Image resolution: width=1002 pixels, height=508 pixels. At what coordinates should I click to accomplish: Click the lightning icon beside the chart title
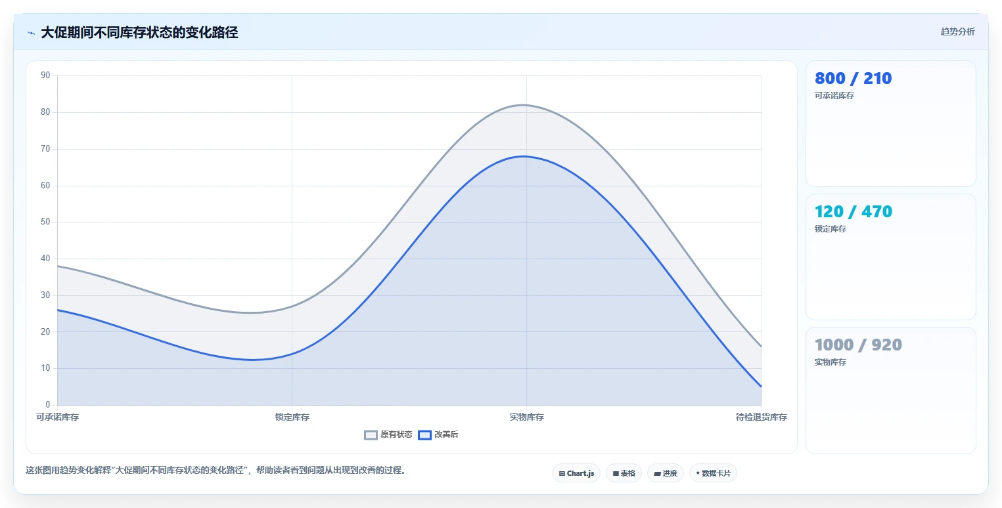tap(31, 33)
